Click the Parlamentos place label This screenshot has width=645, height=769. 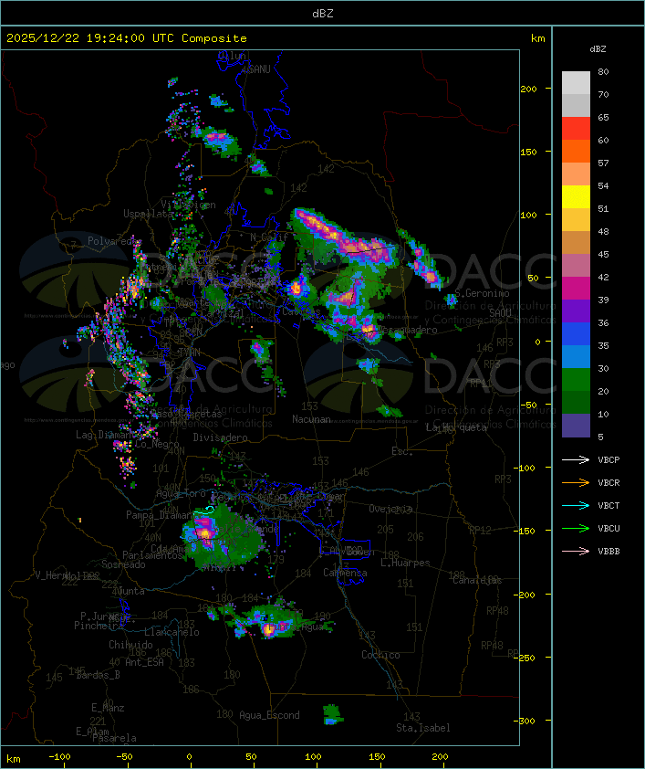(x=152, y=555)
